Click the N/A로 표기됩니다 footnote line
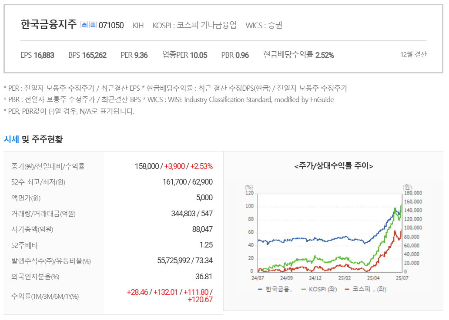 69,111
